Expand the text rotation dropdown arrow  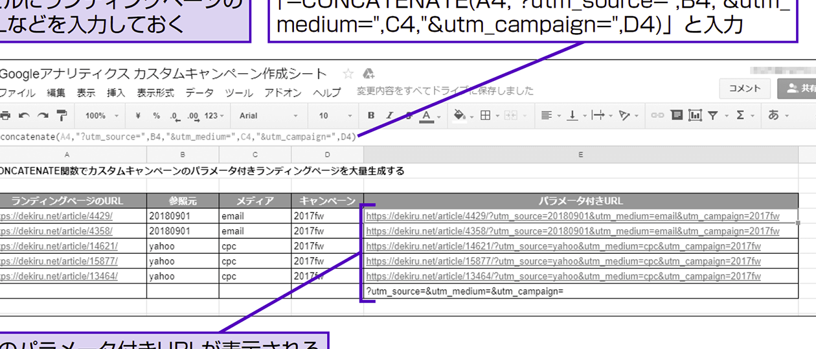coord(637,117)
